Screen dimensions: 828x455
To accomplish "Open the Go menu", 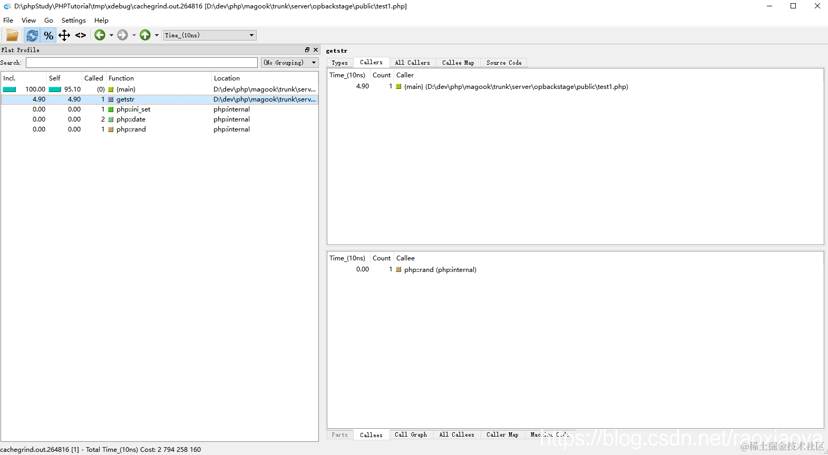I will [49, 21].
